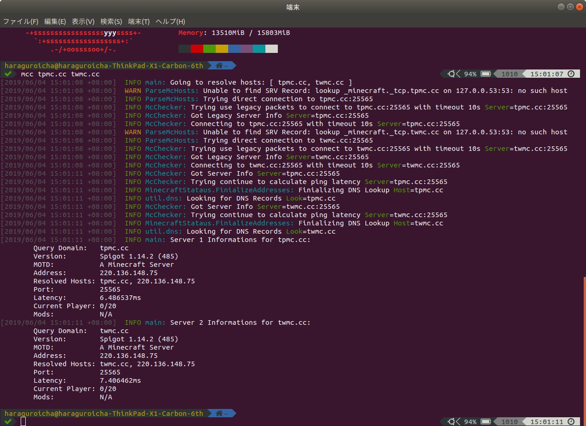Screen dimensions: 586x426
Task: Click the WARN line for _minecraft._tcp.tpmc.cc
Action: click(x=284, y=91)
